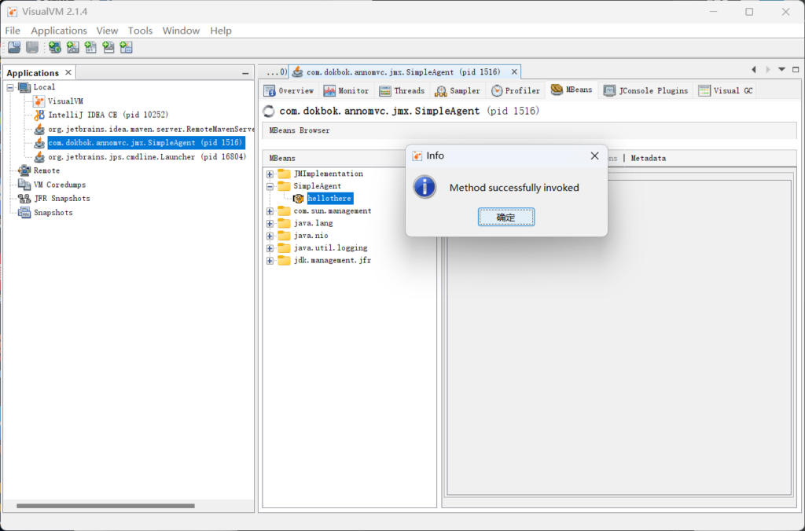Click the add-host icon with green globe
Screen dimensions: 805x531
[55, 48]
